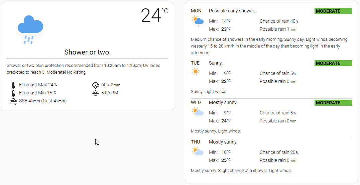The width and height of the screenshot is (360, 185).
Task: Click the large rain cloud weather icon
Action: [30, 29]
